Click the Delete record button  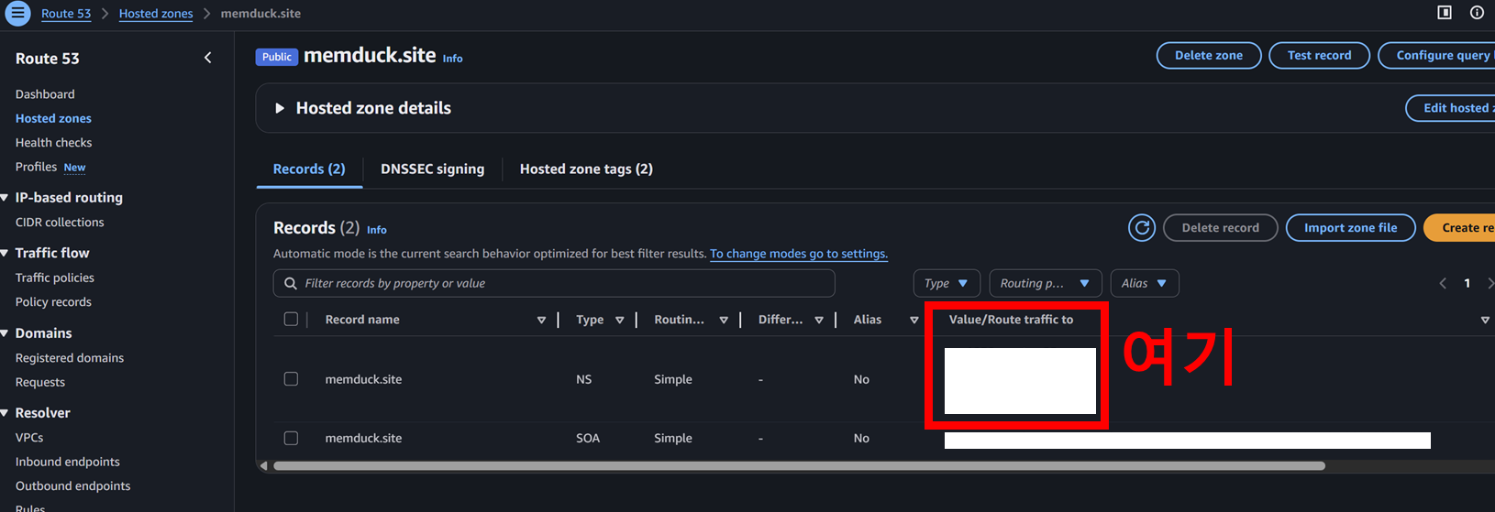click(x=1220, y=228)
